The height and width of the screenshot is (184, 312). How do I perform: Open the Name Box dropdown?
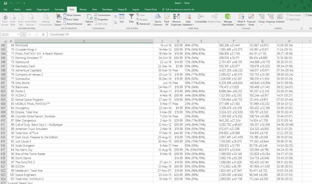click(x=18, y=35)
